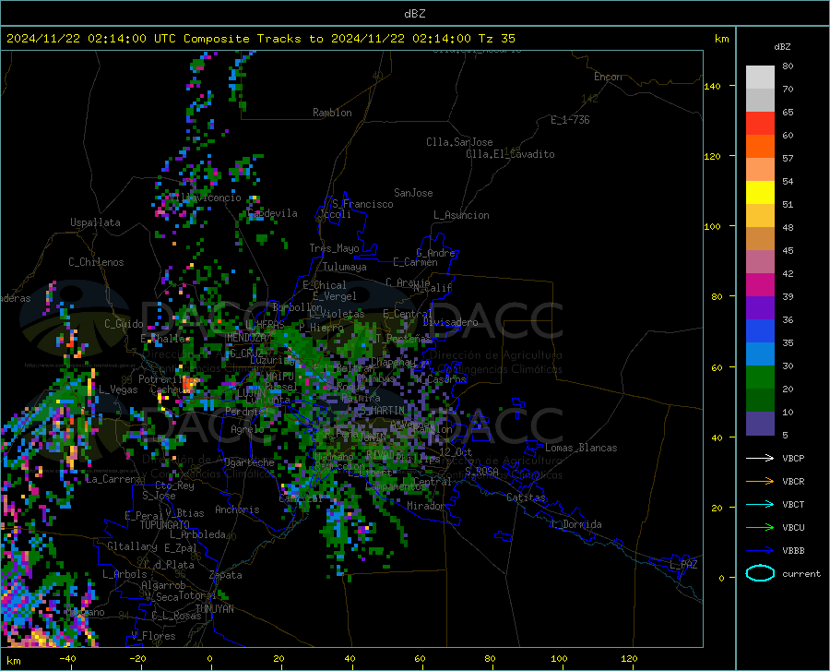The image size is (830, 671).
Task: Click the 57 value on the dBZ scale
Action: coord(788,159)
